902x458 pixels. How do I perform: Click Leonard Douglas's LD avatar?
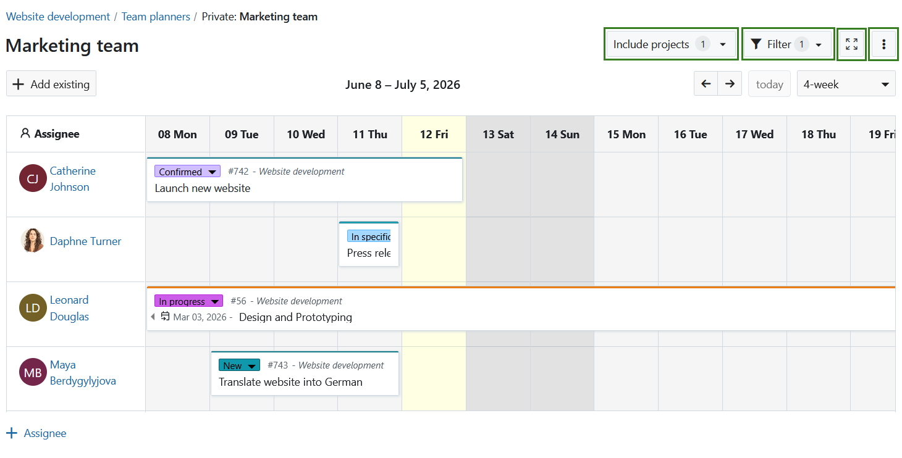click(33, 308)
